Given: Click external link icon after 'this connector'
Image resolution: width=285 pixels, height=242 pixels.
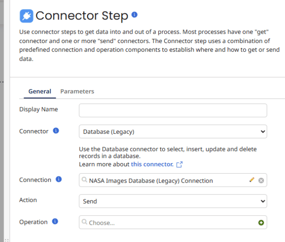Looking at the screenshot, I should pyautogui.click(x=179, y=165).
